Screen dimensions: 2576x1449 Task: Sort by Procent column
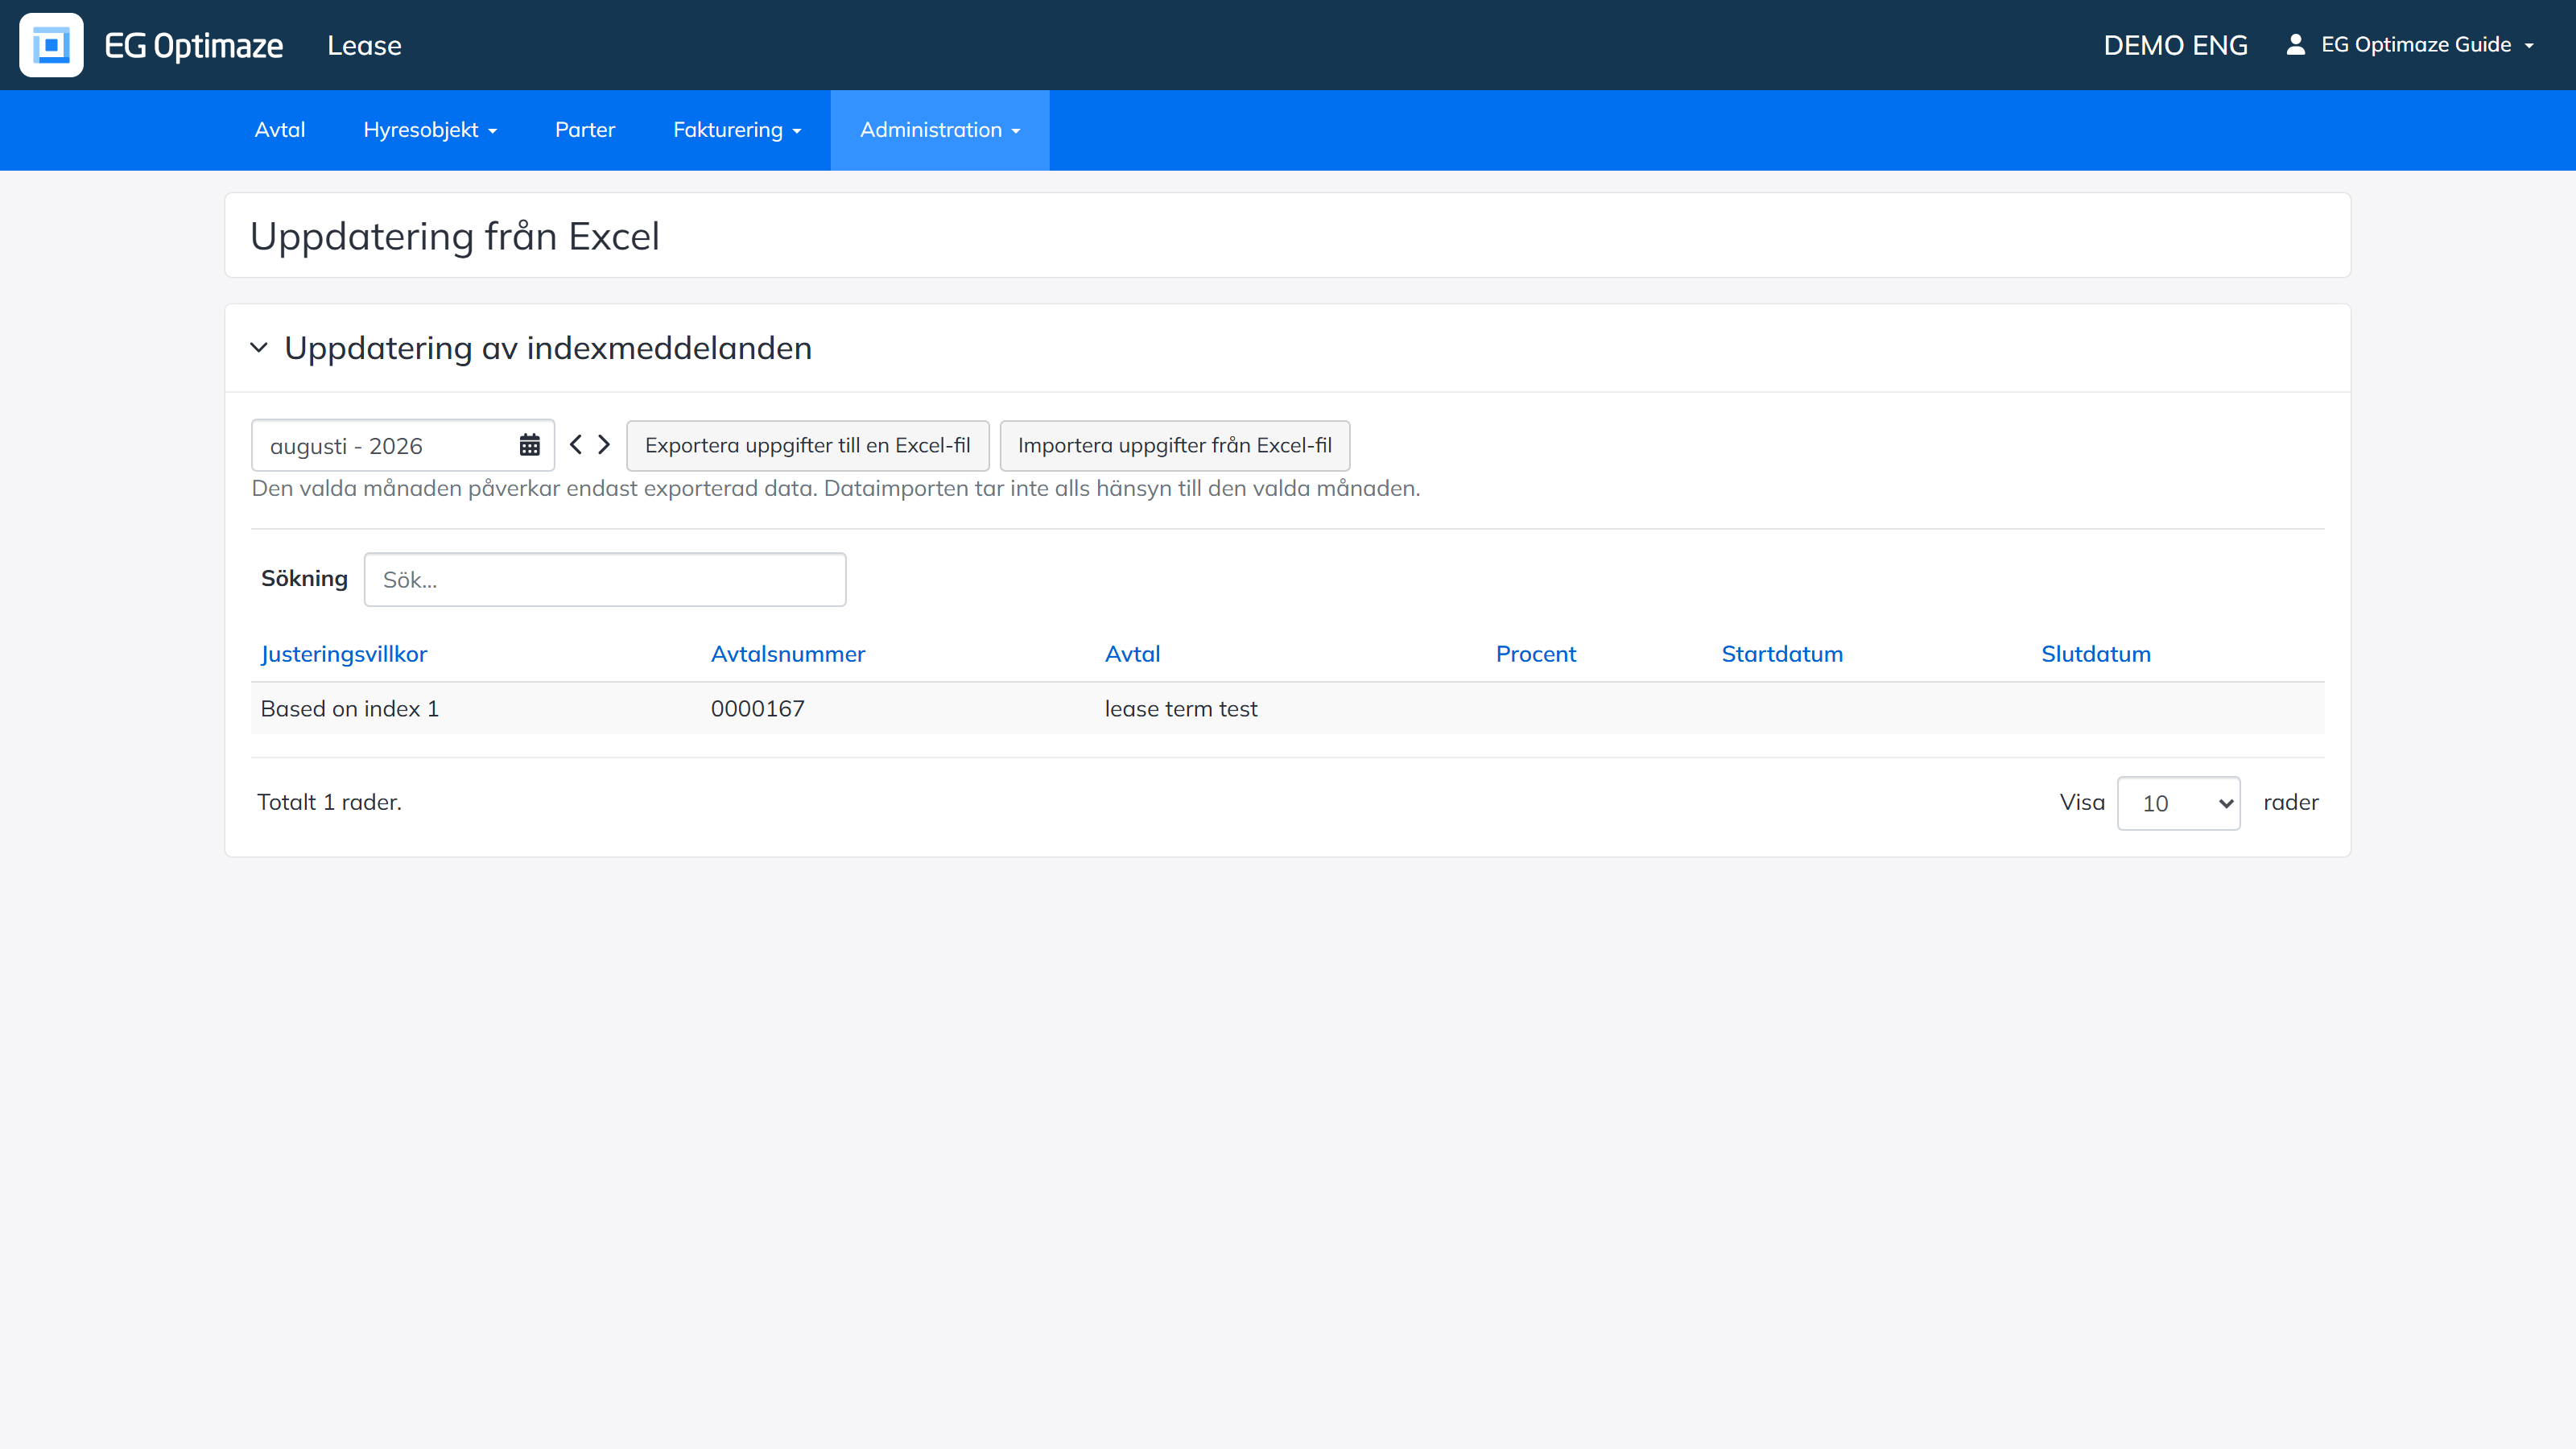point(1536,654)
